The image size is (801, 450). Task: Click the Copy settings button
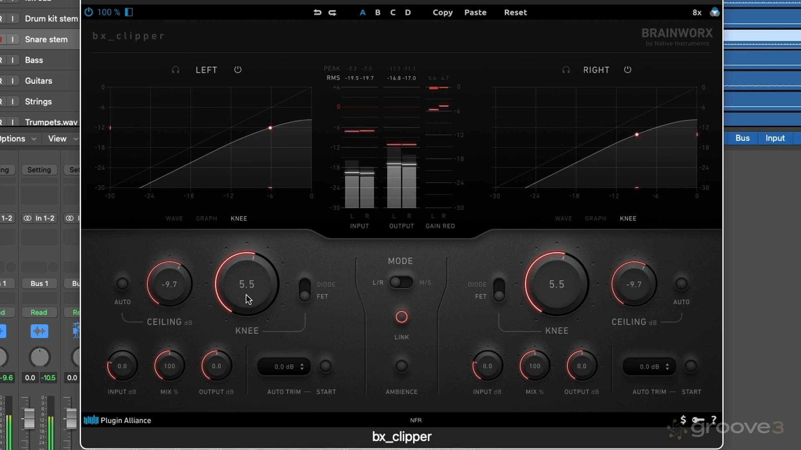pos(442,12)
